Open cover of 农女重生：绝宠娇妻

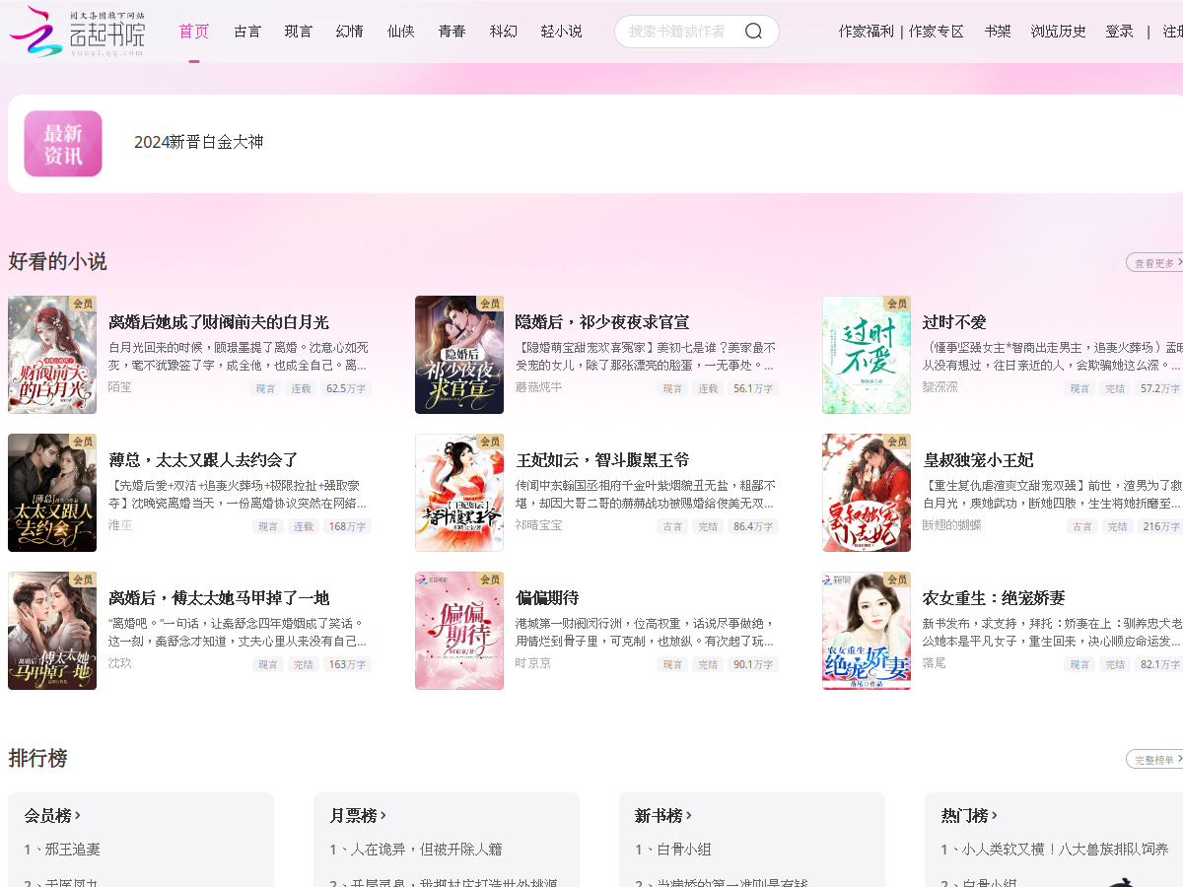[867, 631]
